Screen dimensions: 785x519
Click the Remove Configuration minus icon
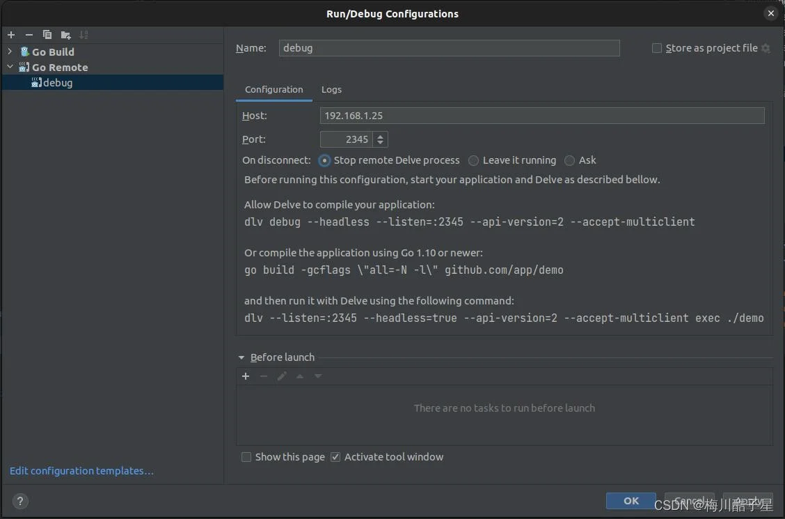(x=29, y=35)
